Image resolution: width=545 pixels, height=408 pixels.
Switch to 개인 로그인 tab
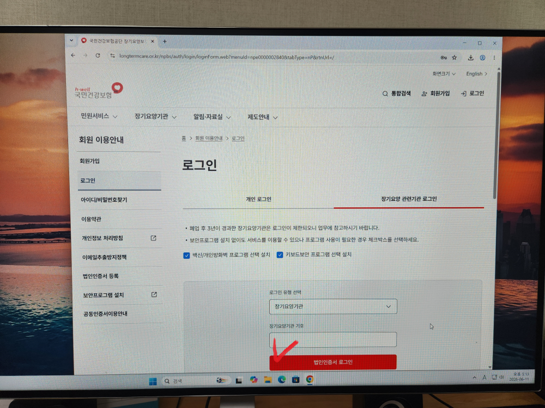coord(258,199)
